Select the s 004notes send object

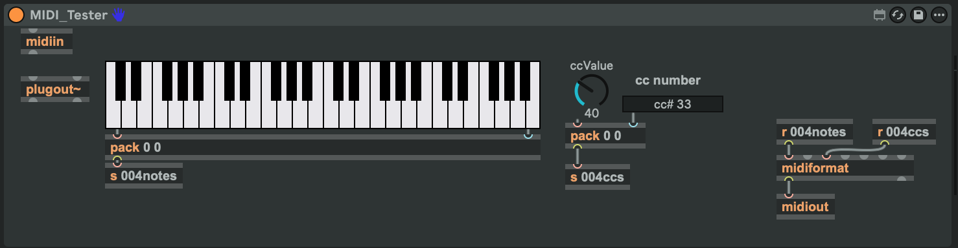click(x=144, y=175)
